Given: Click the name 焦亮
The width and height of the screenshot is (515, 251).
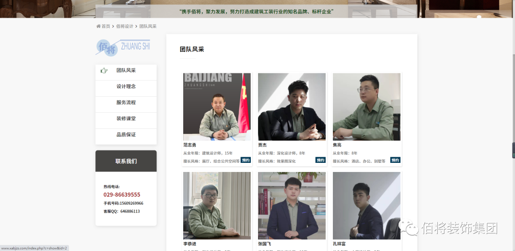Looking at the screenshot, I should [x=337, y=145].
